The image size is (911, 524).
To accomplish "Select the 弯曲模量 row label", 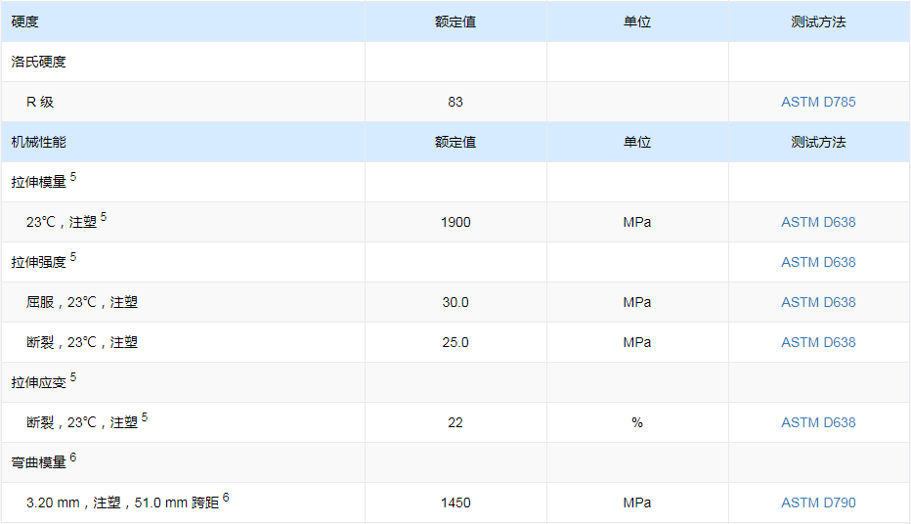I will [38, 462].
